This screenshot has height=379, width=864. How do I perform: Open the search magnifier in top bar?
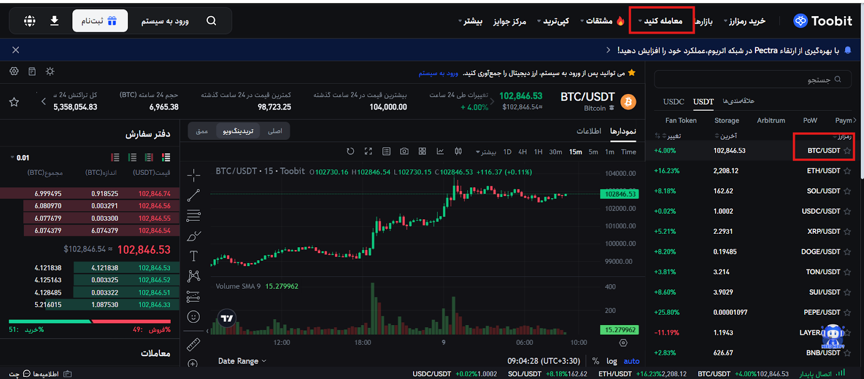(212, 21)
